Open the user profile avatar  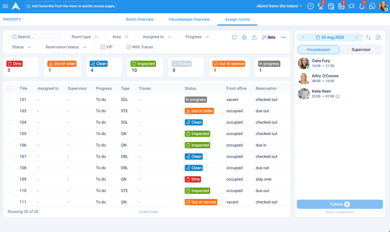(383, 6)
